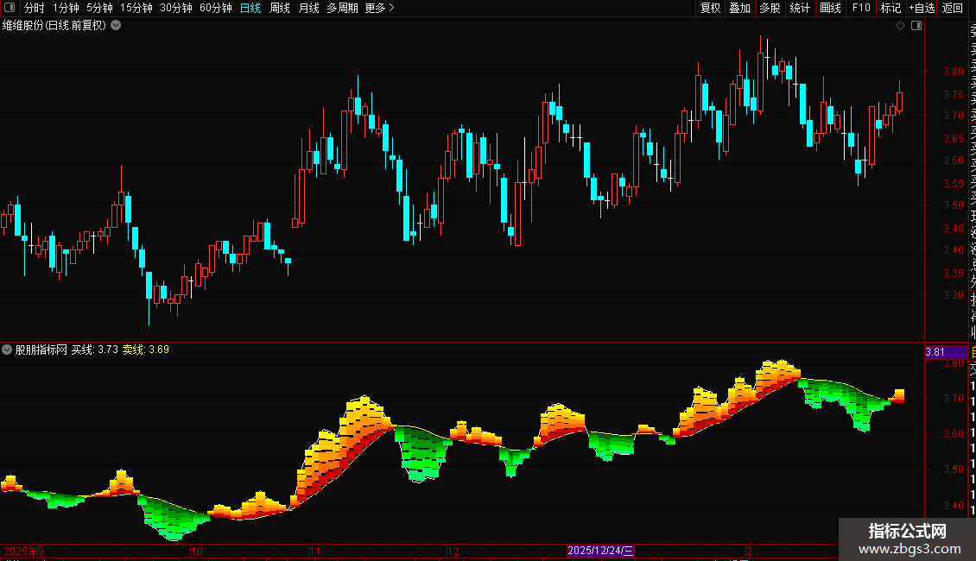Click the 返回 back button
976x561 pixels.
pos(953,8)
